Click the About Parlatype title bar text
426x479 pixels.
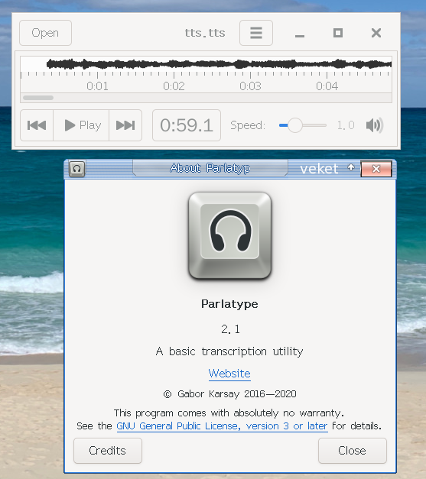pyautogui.click(x=210, y=168)
